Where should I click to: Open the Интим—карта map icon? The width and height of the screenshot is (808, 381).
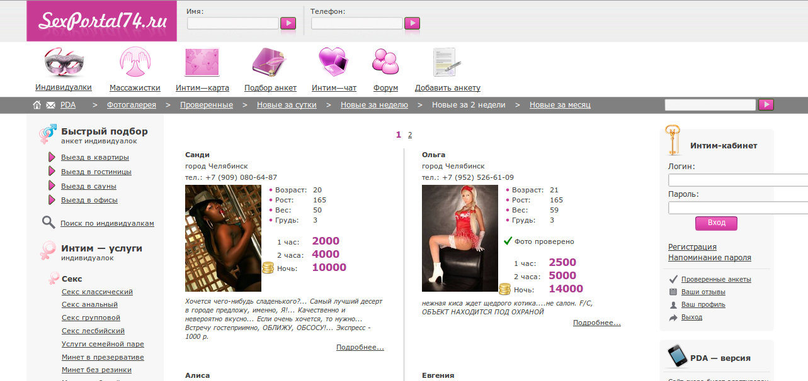[x=202, y=63]
